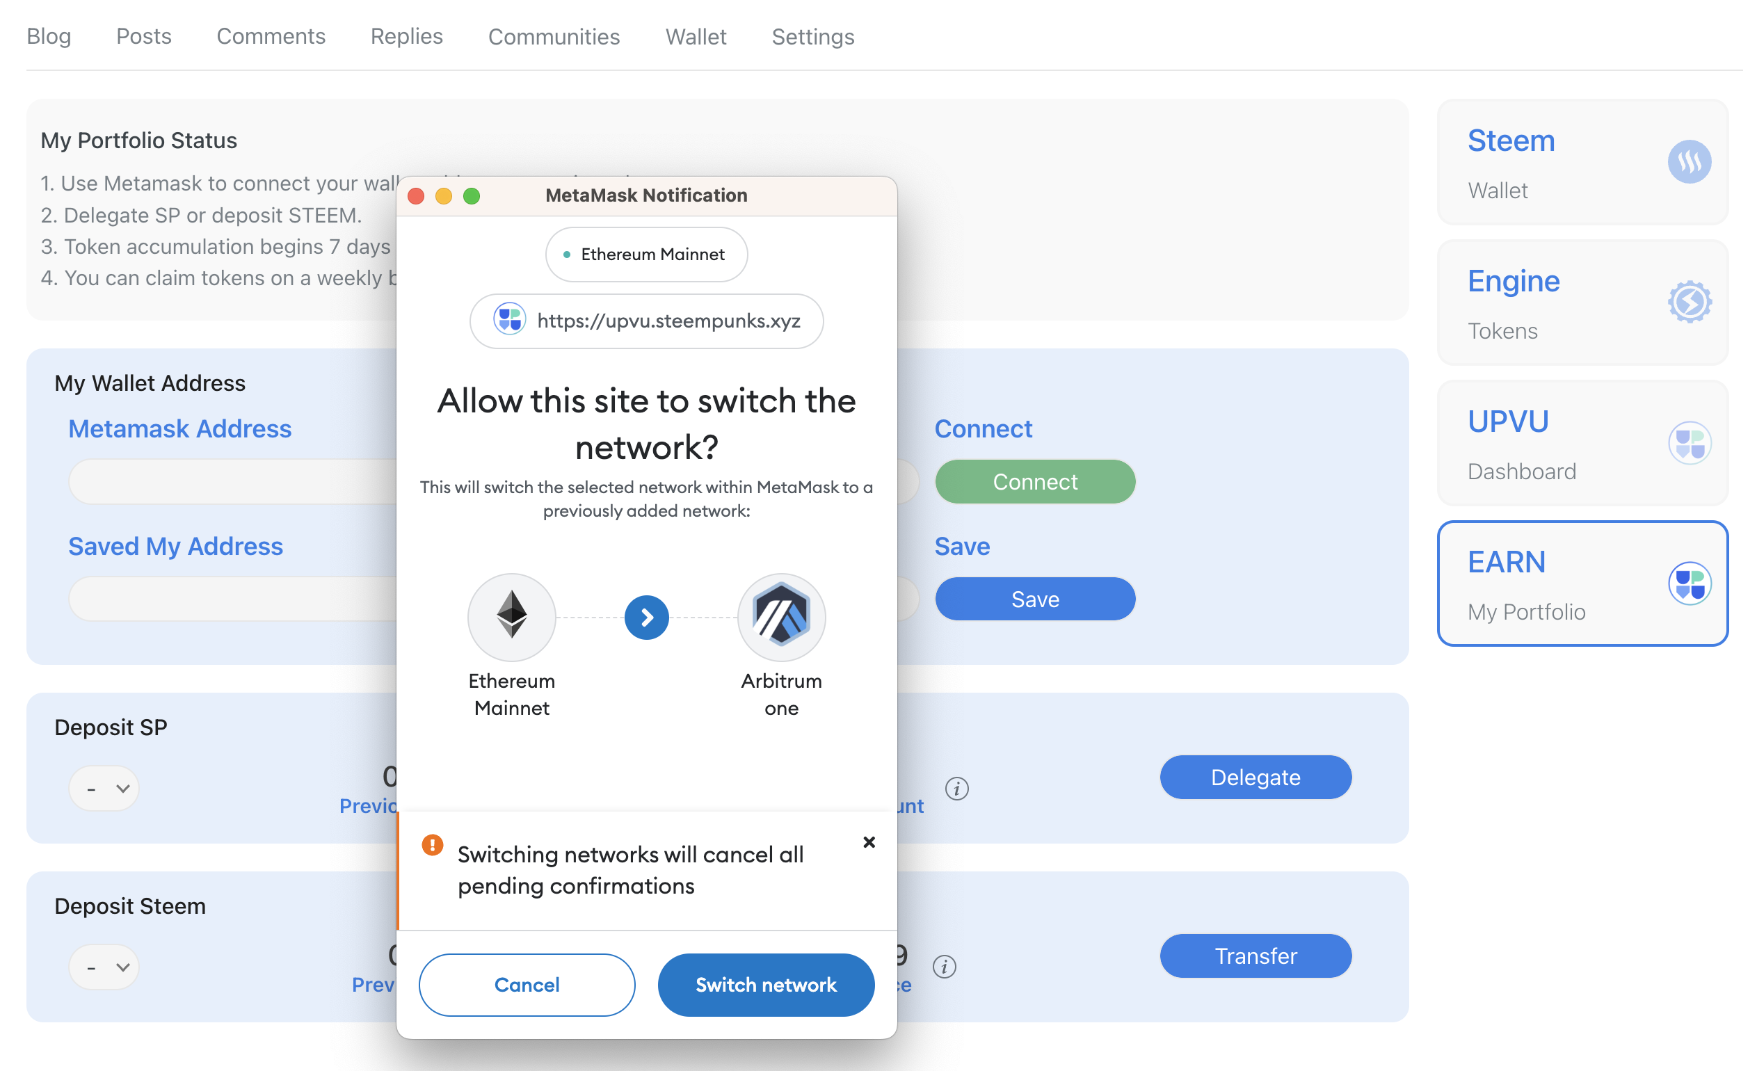Open the Deposit SP dropdown

[x=104, y=789]
